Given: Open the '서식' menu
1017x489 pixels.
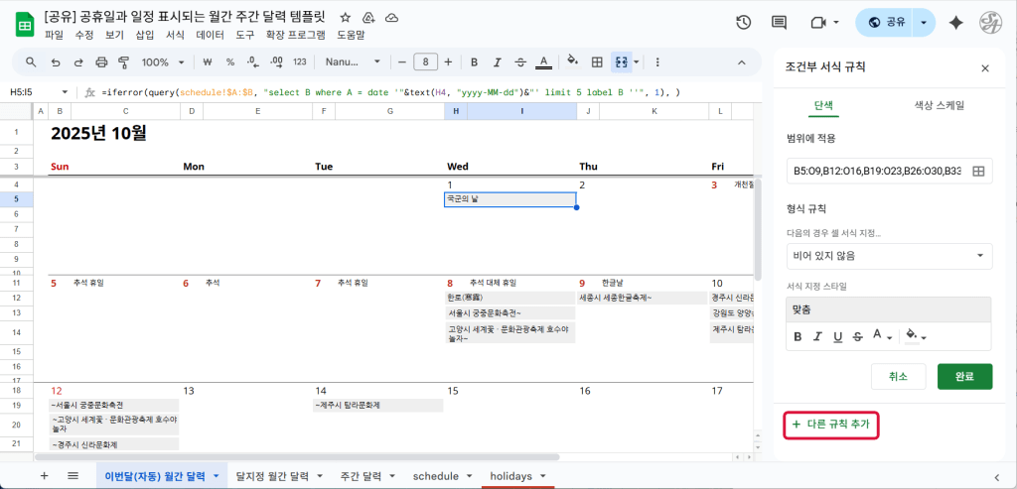Looking at the screenshot, I should (x=175, y=35).
